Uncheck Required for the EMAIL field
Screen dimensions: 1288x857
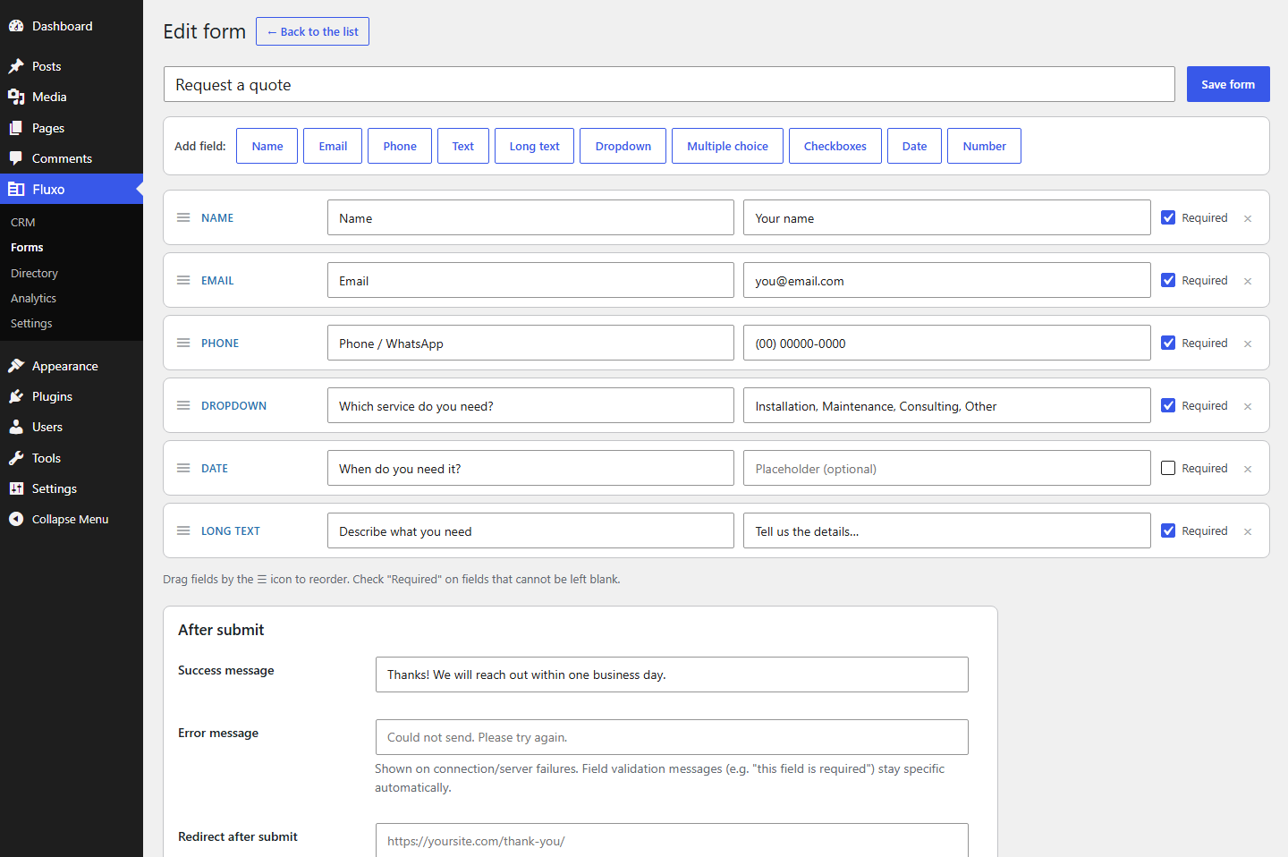(1168, 280)
